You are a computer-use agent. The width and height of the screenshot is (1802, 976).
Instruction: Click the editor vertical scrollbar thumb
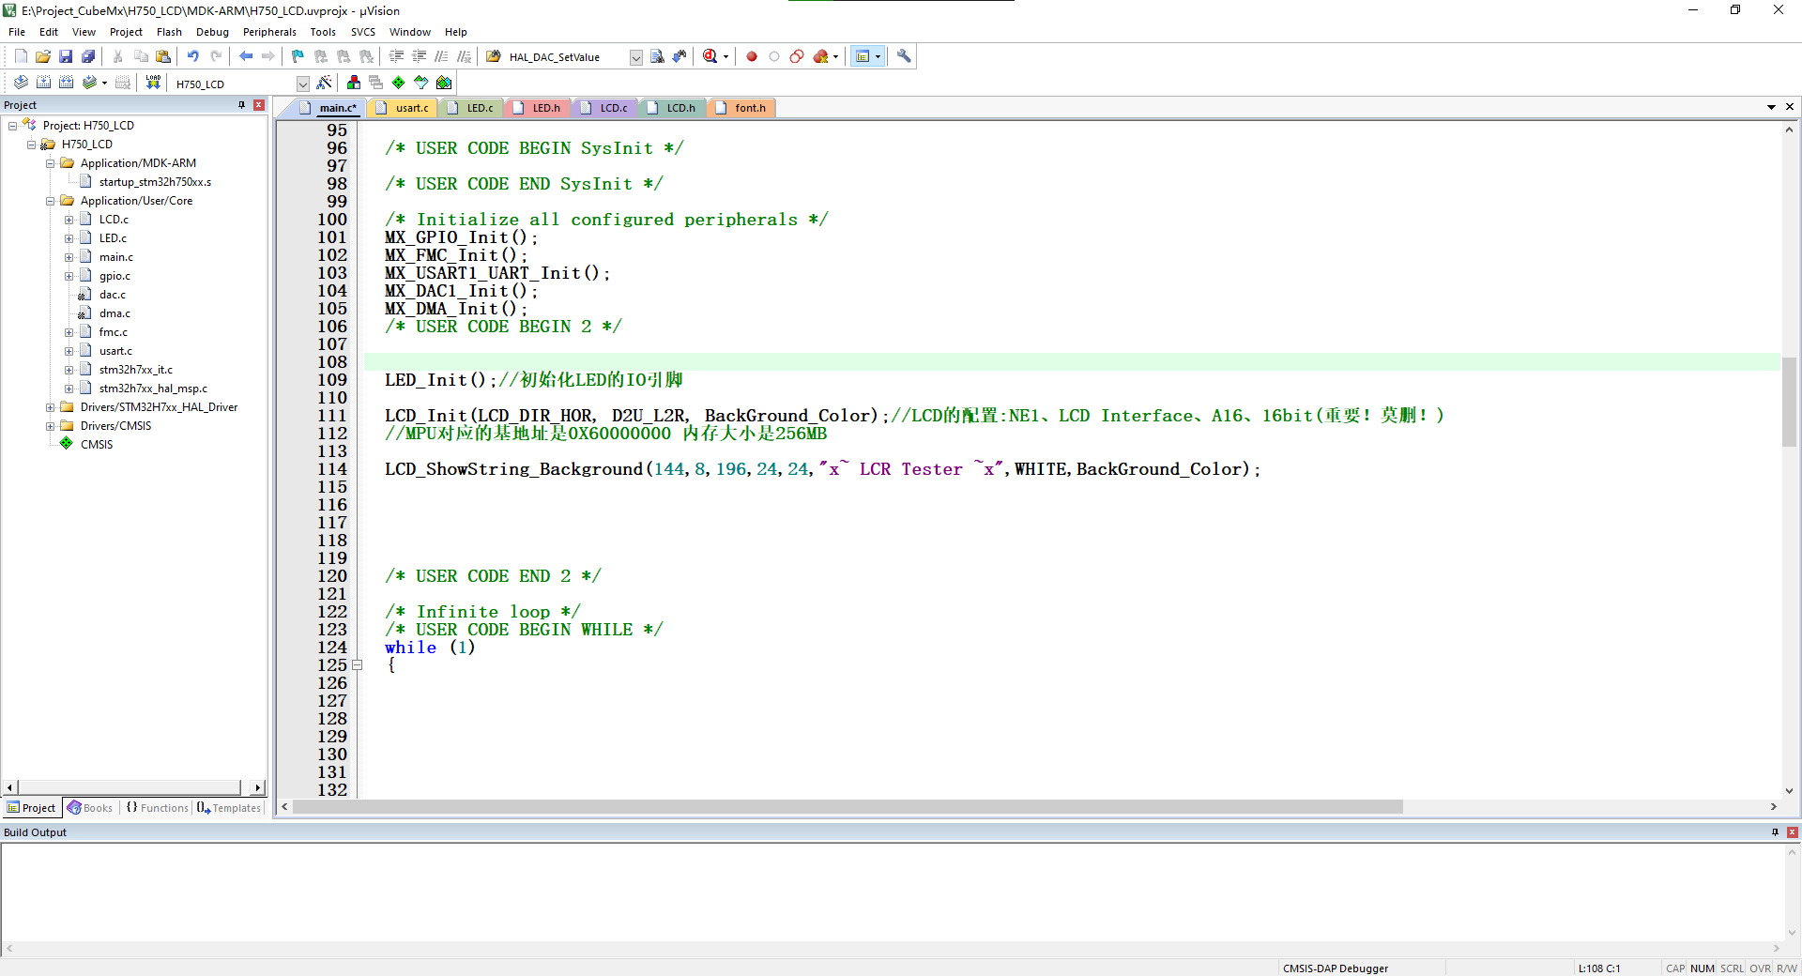tap(1789, 402)
